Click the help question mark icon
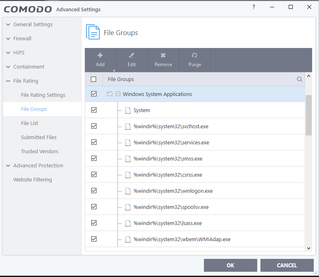Viewport: 319px width, 277px height. pos(254,7)
